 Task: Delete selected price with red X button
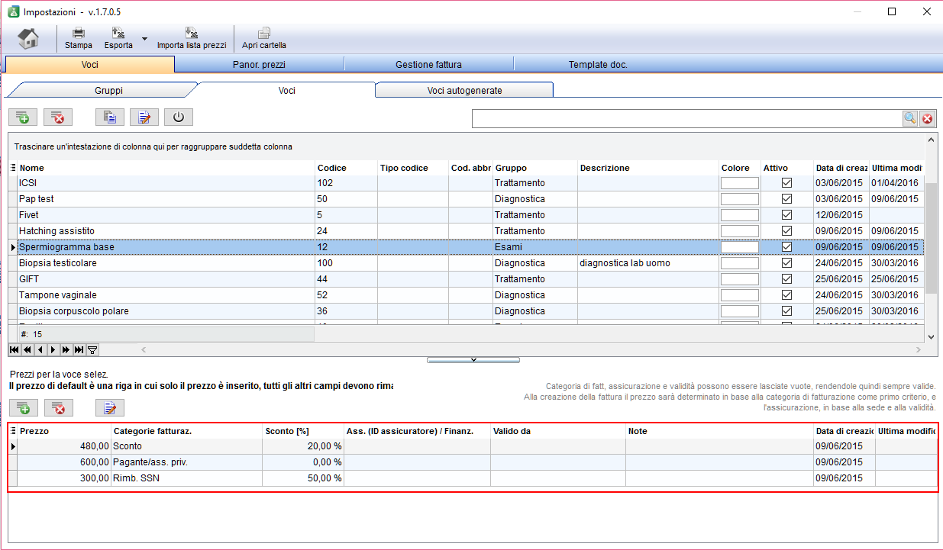point(58,407)
